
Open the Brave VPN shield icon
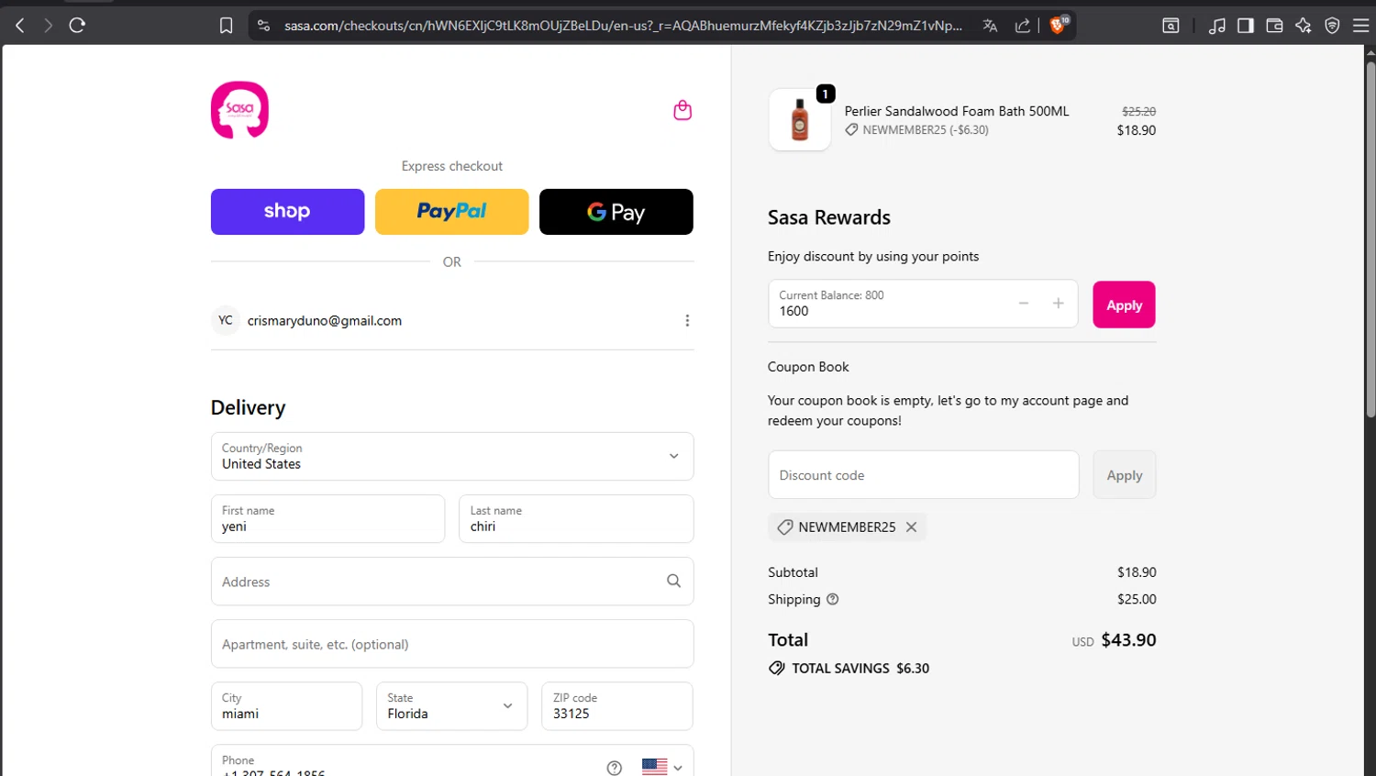1333,26
